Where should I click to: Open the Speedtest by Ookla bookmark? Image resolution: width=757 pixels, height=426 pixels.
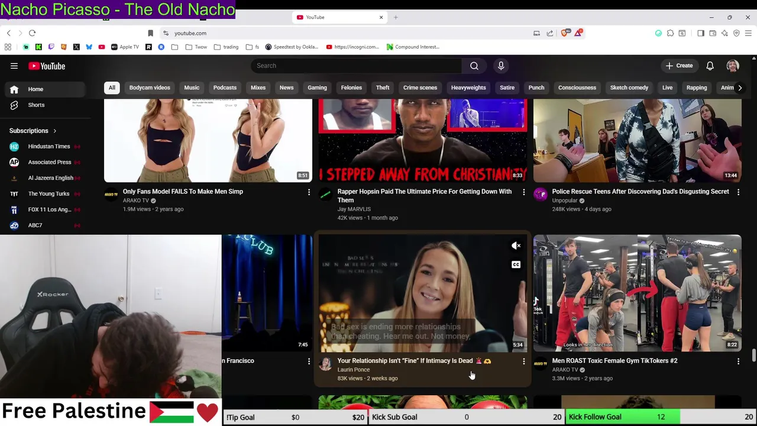(292, 47)
